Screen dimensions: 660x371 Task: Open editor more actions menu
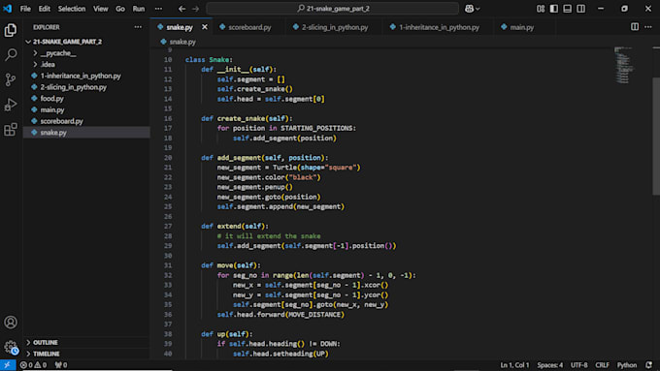(648, 27)
